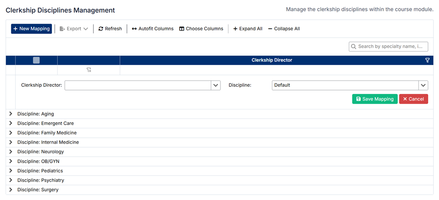Open the Choose Columns panel
The width and height of the screenshot is (439, 200).
click(x=201, y=29)
